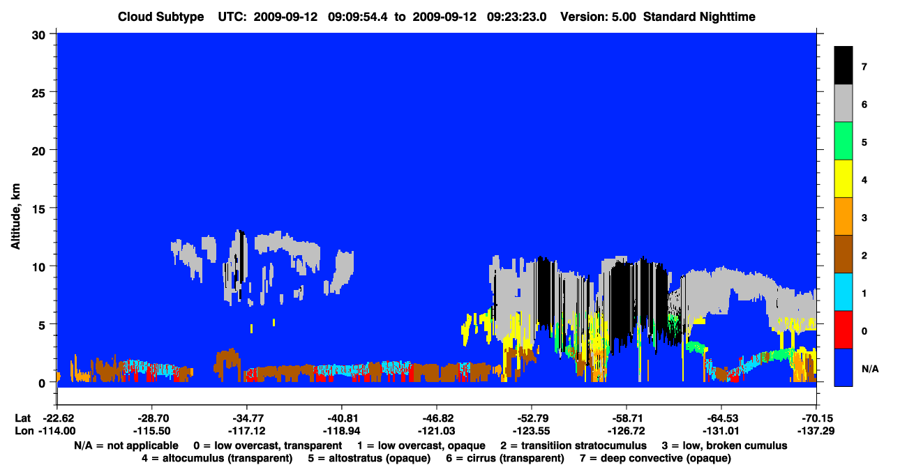
Task: Click the Standard Nighttime text
Action: tap(700, 17)
